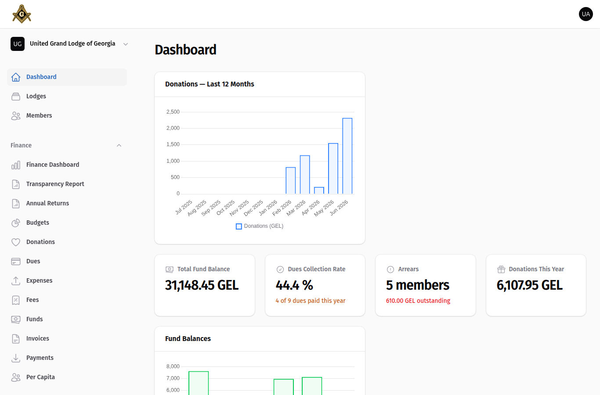Go to the Funds page
600x395 pixels.
pos(67,320)
